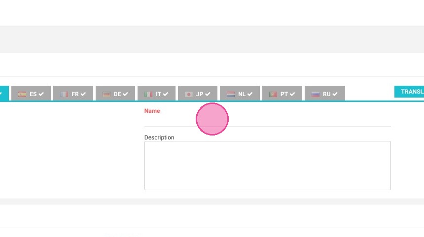Switch to the JP language tab

tap(198, 93)
